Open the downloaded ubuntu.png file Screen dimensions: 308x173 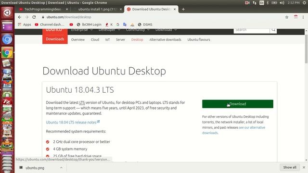tap(35, 168)
